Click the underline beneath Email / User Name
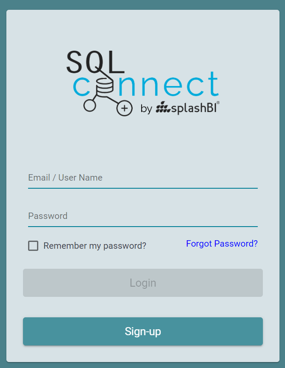The width and height of the screenshot is (285, 368). click(143, 188)
